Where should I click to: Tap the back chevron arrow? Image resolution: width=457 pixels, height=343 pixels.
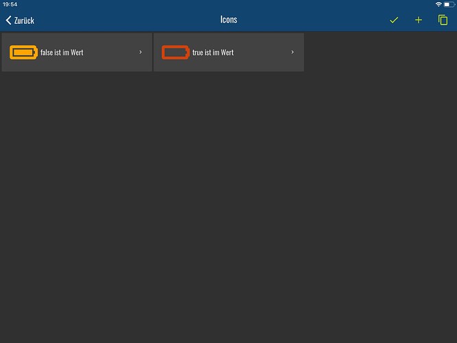point(8,21)
